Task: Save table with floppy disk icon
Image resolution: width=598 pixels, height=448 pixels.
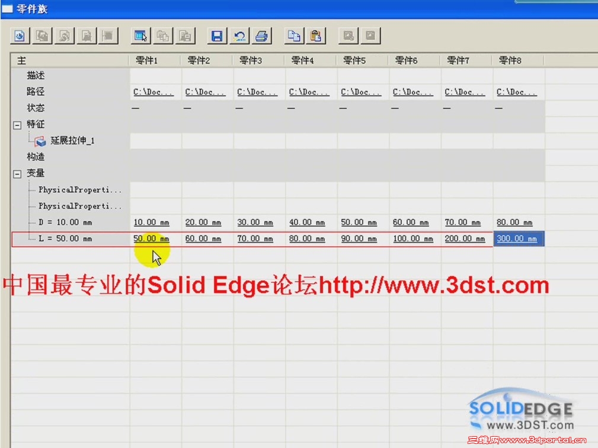Action: click(x=217, y=36)
